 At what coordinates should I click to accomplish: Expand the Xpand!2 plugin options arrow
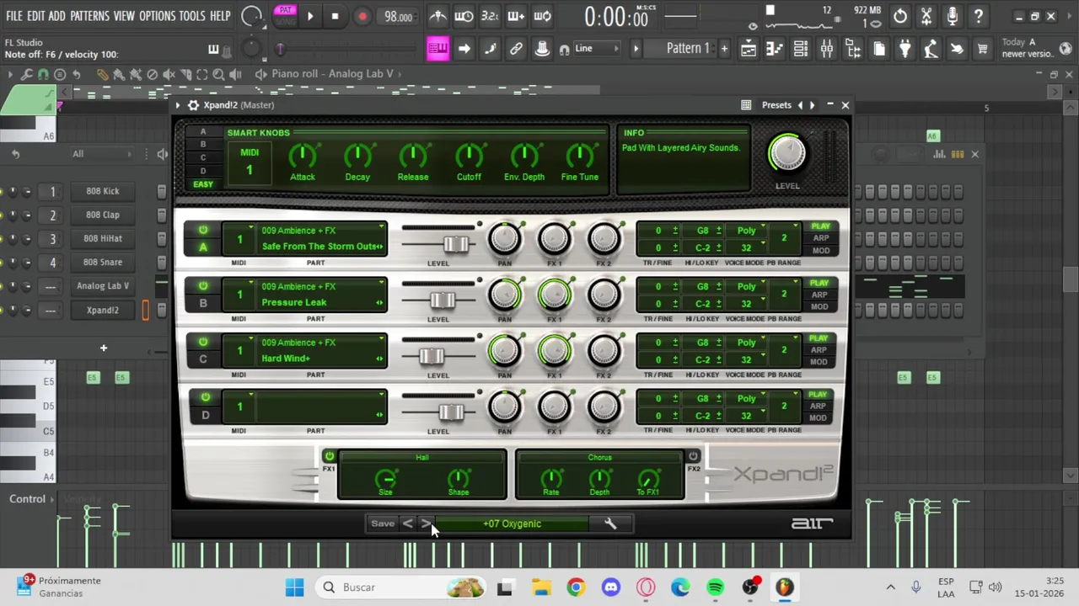[177, 105]
